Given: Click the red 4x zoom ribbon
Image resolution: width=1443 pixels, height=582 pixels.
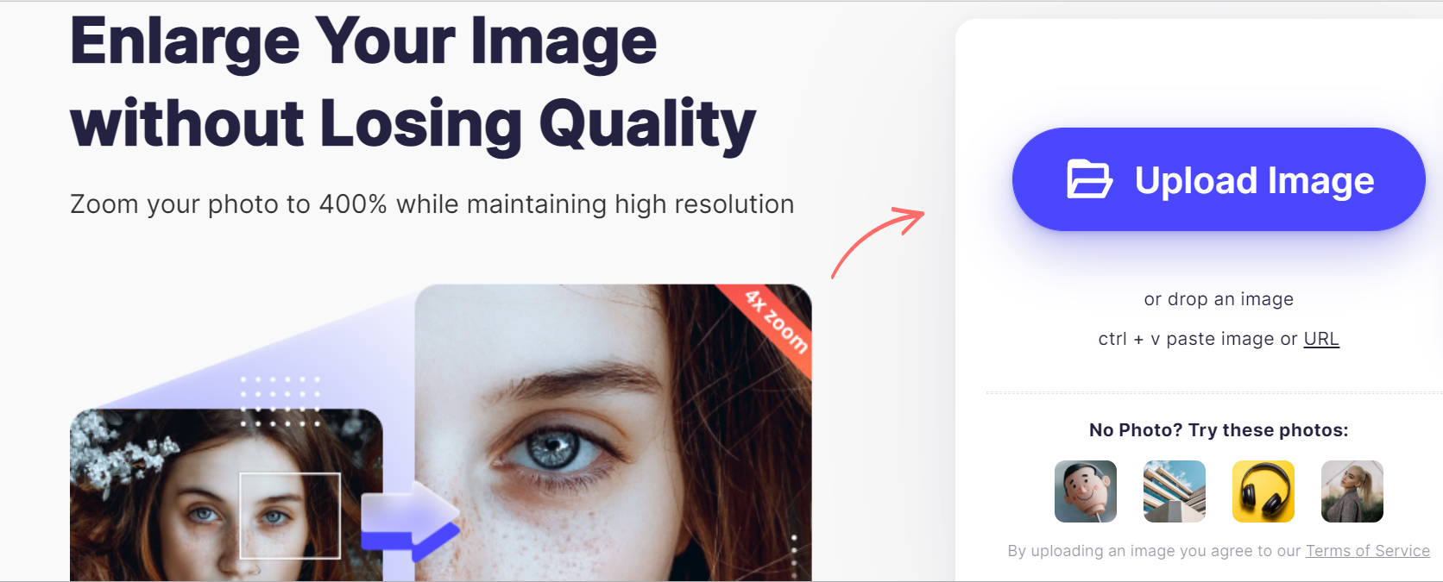Looking at the screenshot, I should click(x=774, y=323).
